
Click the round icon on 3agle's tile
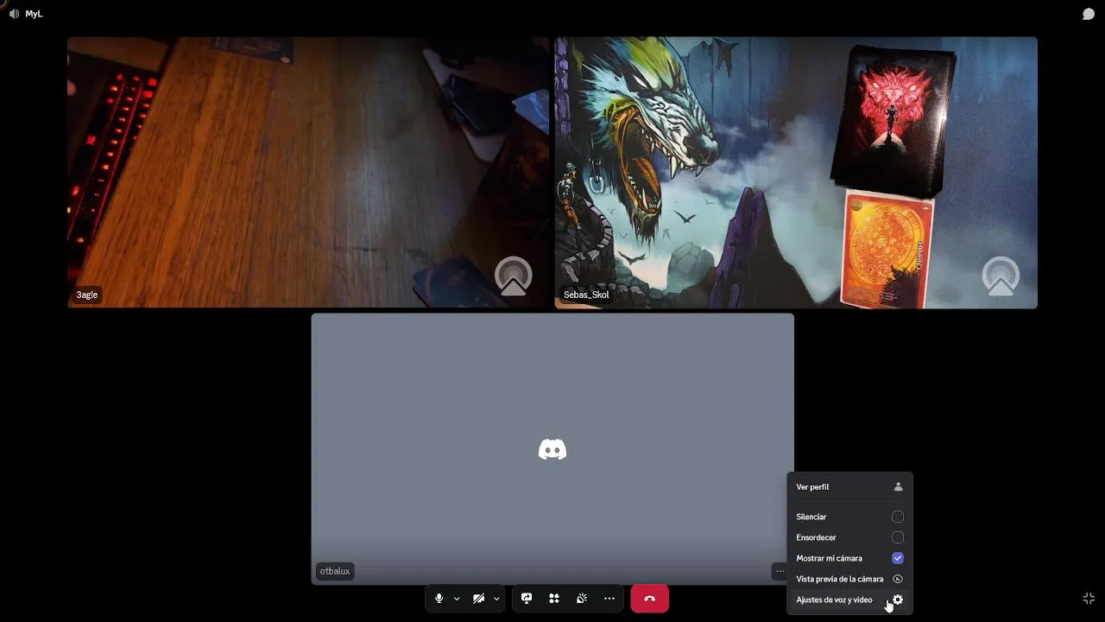point(514,276)
